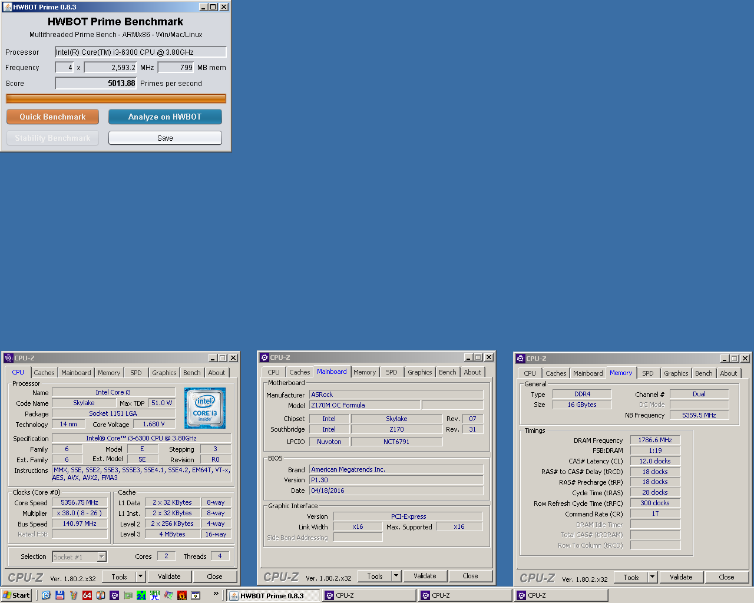Open Graphics tab in left CPU-Z window

164,373
